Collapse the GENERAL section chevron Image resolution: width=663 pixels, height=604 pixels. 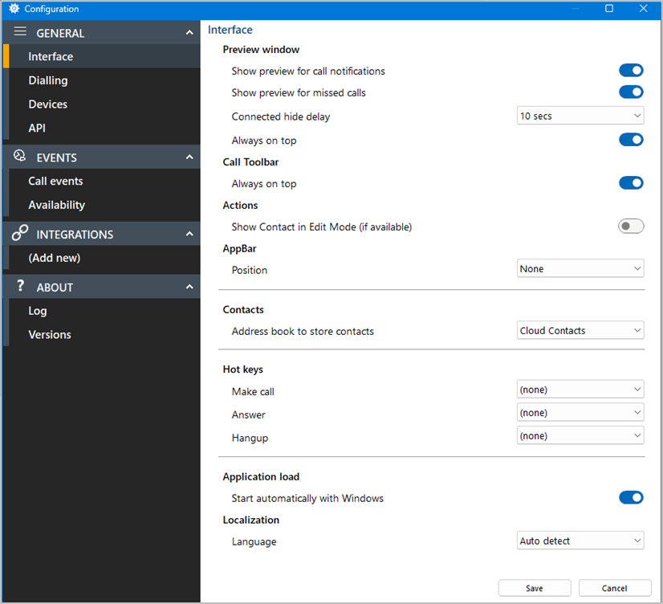click(x=189, y=33)
